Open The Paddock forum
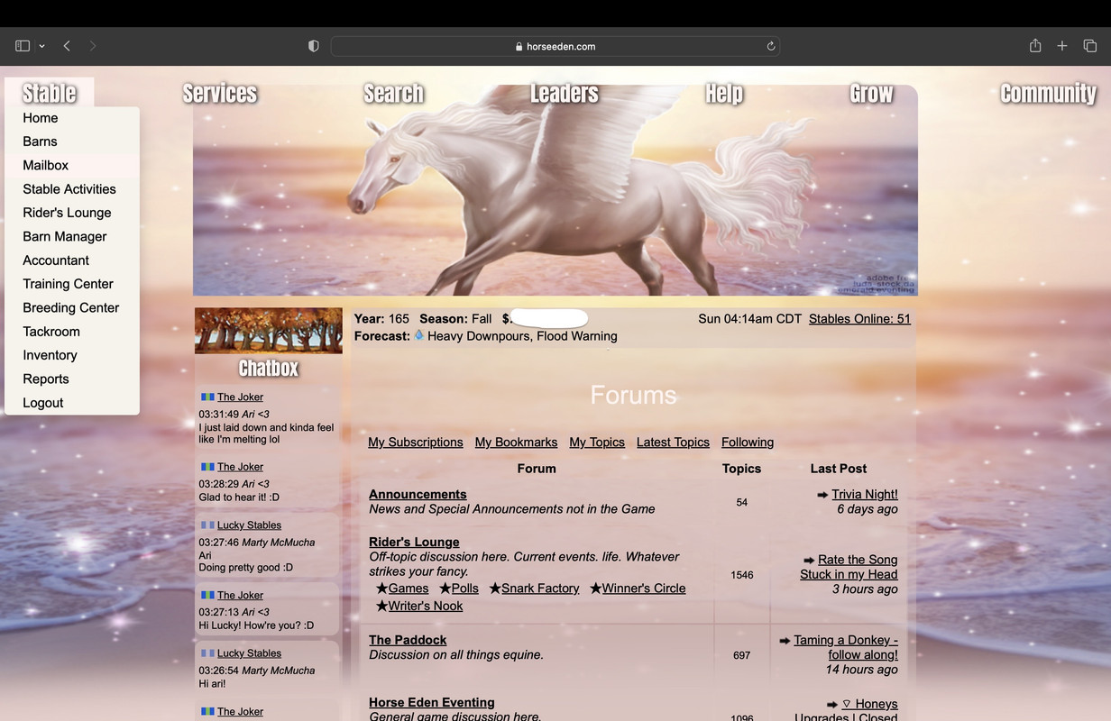Screen dimensions: 1111x721 tap(408, 640)
